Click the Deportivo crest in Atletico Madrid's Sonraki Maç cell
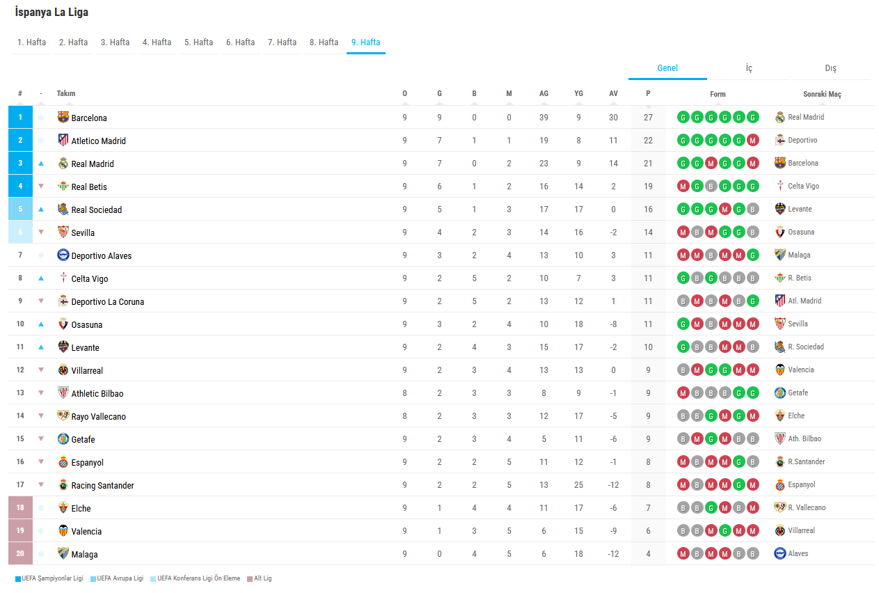 pos(780,140)
